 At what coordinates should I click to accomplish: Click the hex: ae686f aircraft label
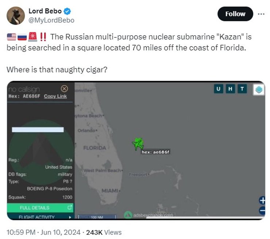156,152
